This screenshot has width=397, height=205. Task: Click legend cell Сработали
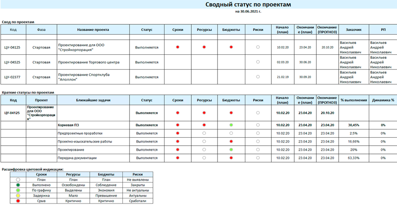[x=137, y=201]
